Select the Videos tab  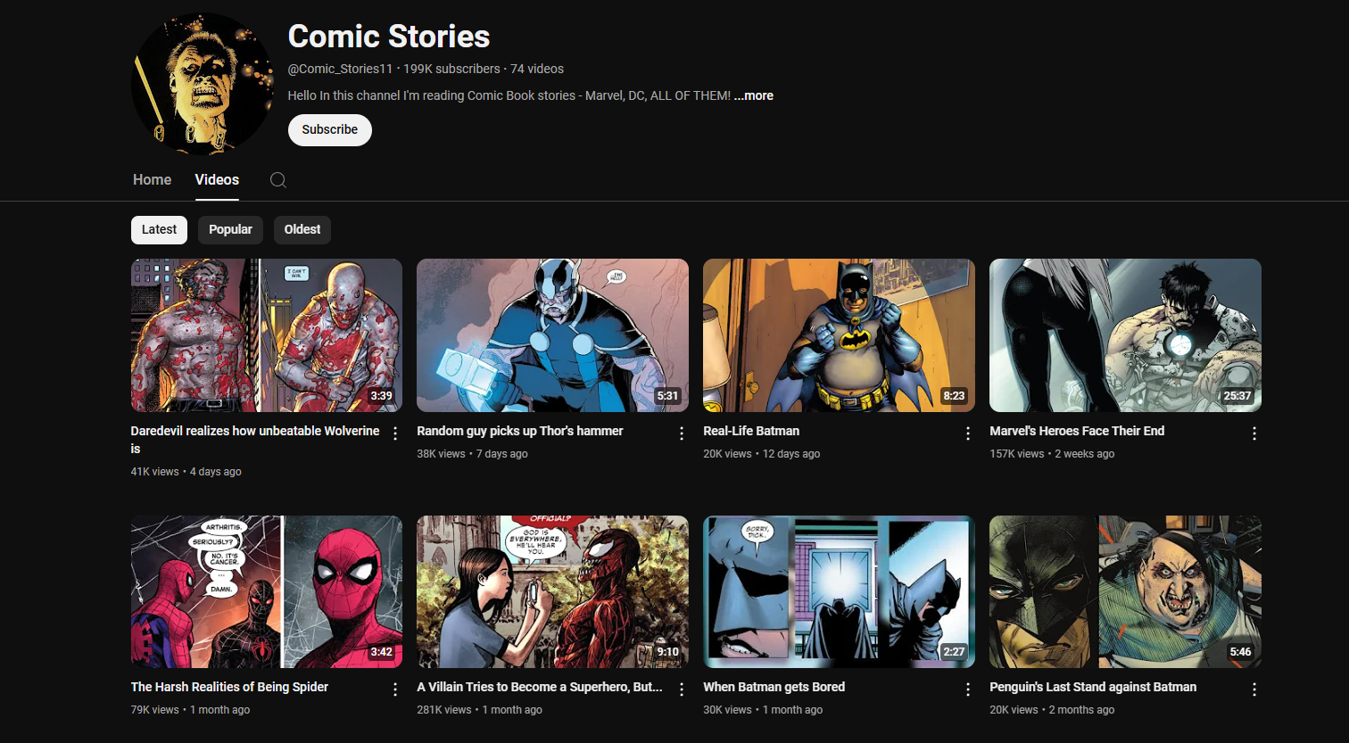coord(217,180)
